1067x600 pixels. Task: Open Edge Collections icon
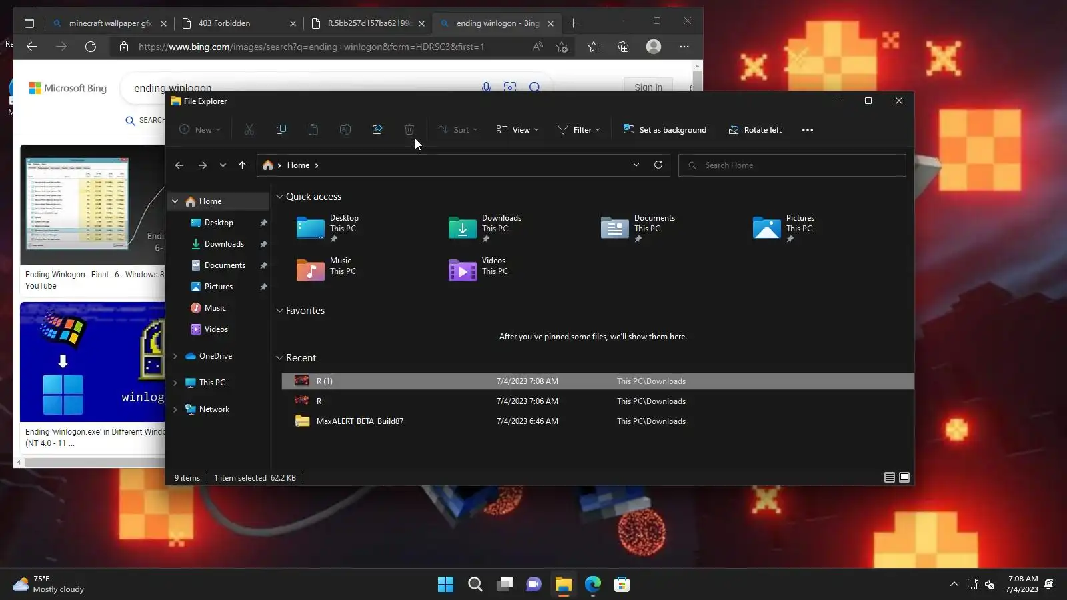623,47
